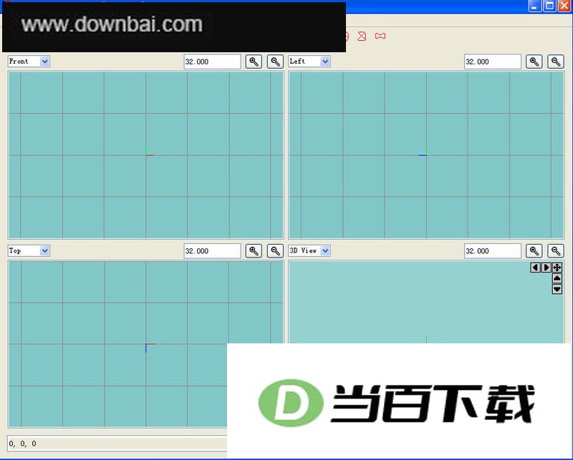Zoom out on the 3D View
This screenshot has width=573, height=460.
(x=556, y=251)
